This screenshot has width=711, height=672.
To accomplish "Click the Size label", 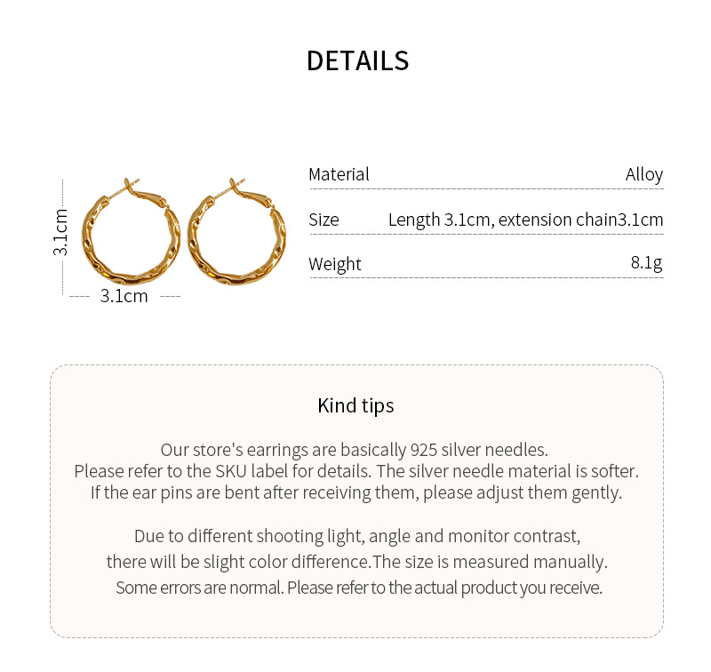I will click(x=324, y=220).
